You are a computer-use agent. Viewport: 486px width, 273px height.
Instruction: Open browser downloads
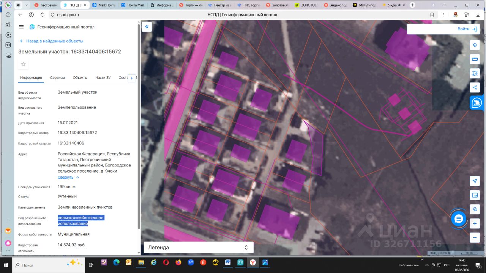[x=478, y=15]
